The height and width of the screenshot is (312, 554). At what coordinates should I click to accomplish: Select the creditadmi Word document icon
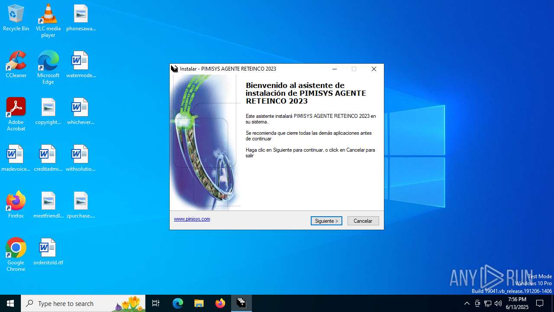pos(48,158)
